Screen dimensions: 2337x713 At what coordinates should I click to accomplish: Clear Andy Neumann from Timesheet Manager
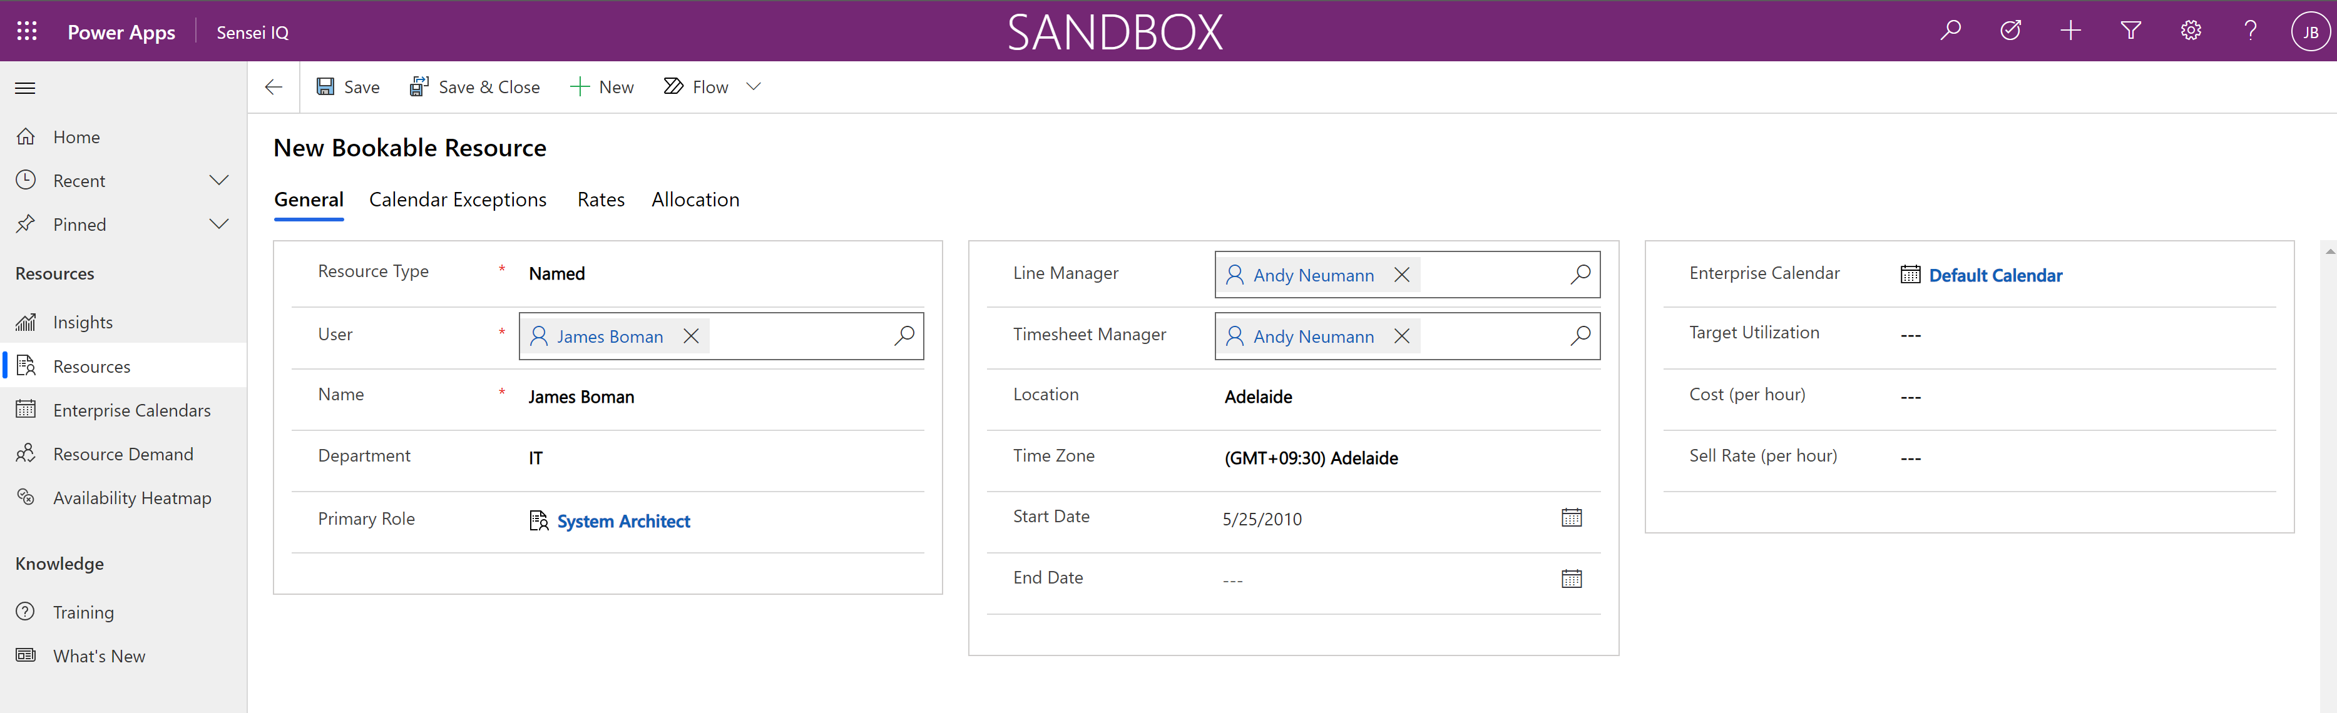click(x=1402, y=336)
